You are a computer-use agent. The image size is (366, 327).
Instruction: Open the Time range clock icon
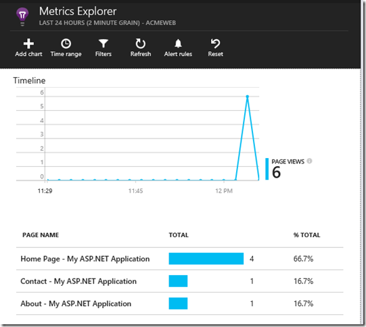(66, 44)
